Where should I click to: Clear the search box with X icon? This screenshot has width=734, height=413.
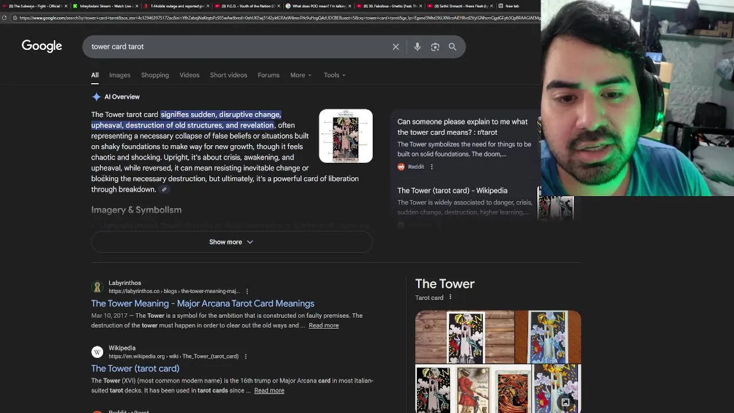[x=396, y=46]
